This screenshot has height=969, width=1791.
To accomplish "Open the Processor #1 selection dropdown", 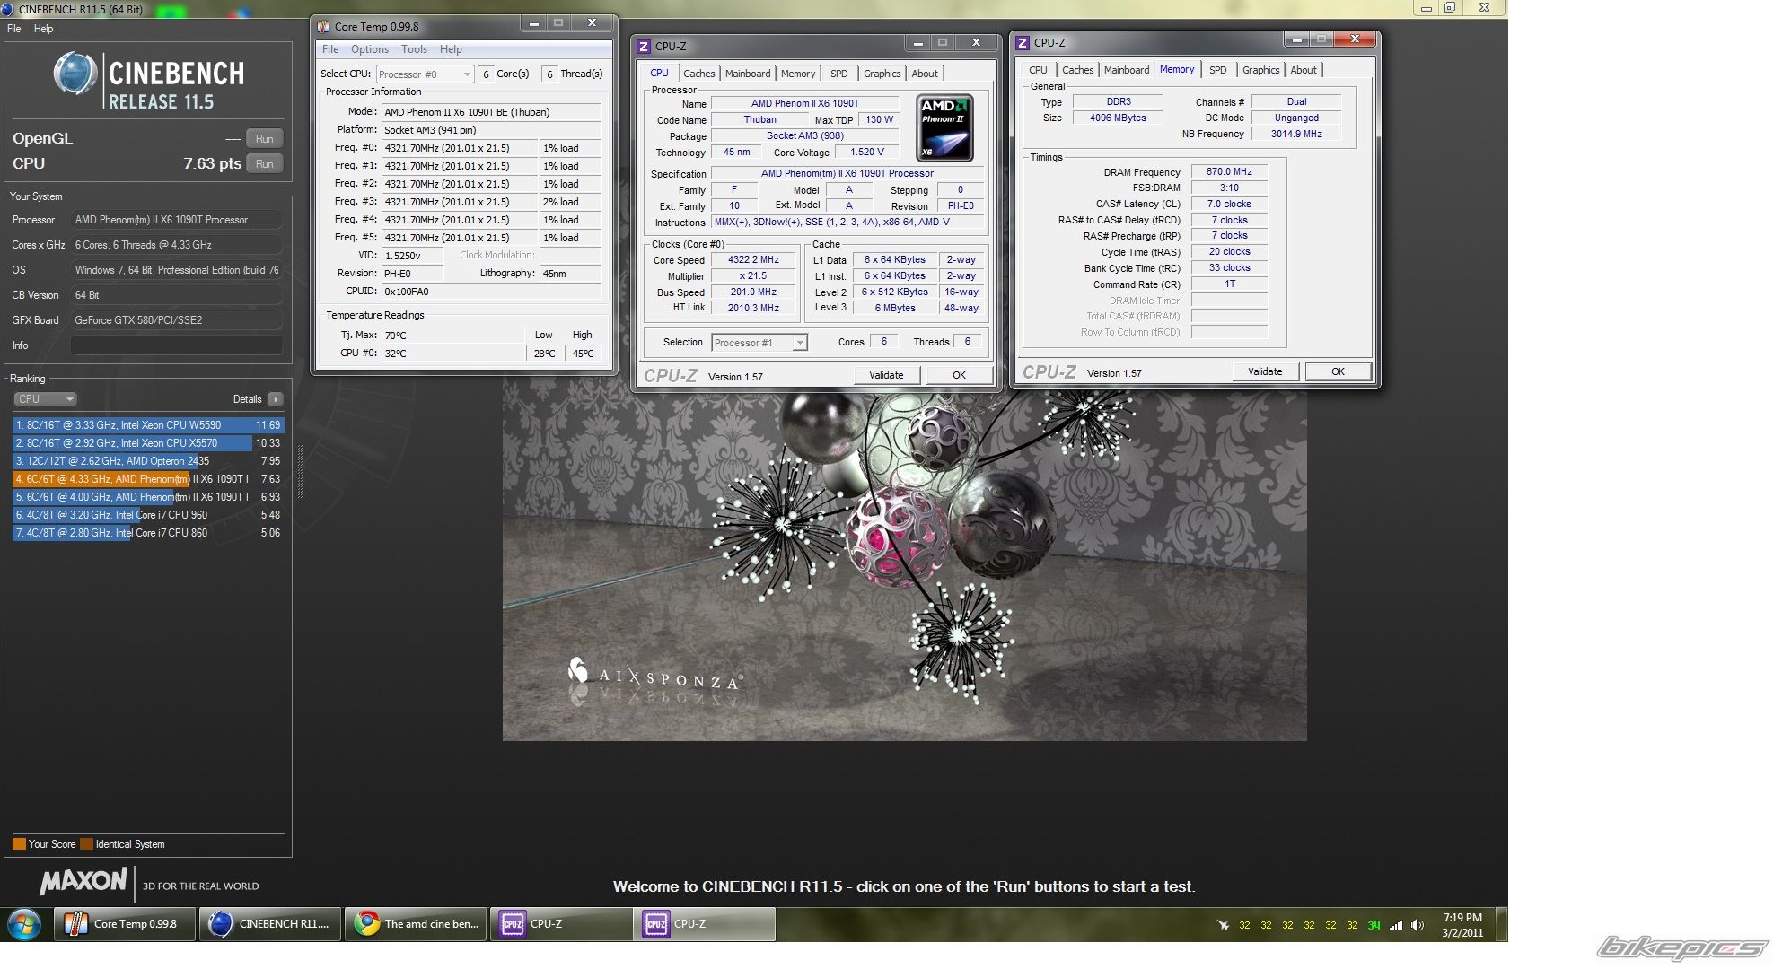I will pos(759,343).
